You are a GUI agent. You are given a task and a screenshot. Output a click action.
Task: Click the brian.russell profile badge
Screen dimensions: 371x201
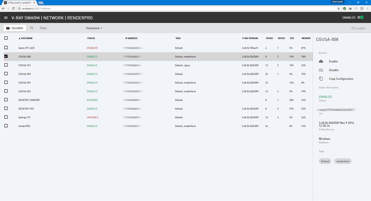point(337,2)
